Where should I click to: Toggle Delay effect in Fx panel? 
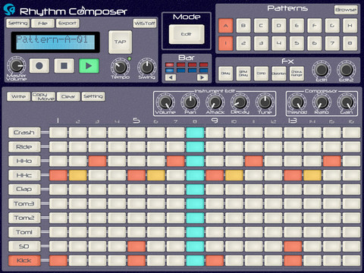(x=225, y=74)
